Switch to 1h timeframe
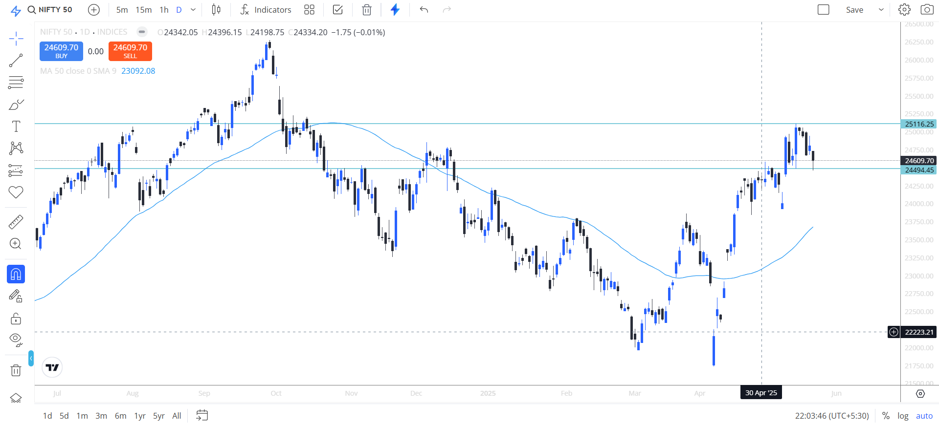This screenshot has width=939, height=426. click(x=164, y=10)
